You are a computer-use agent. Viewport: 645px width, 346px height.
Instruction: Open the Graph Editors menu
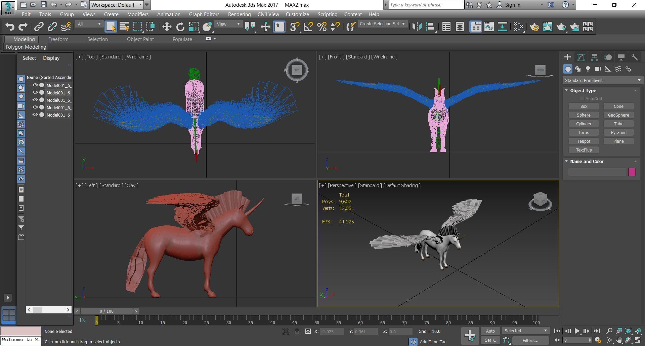pos(204,14)
